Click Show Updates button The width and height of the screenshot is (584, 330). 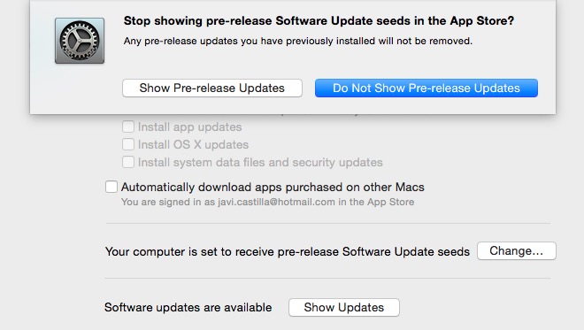pyautogui.click(x=344, y=307)
